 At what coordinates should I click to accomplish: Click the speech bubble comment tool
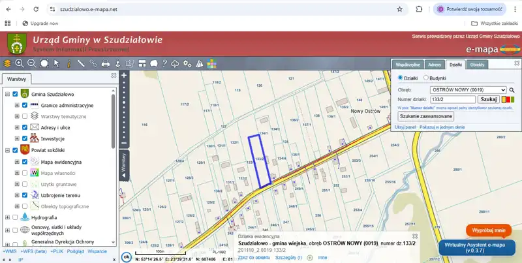click(x=154, y=63)
